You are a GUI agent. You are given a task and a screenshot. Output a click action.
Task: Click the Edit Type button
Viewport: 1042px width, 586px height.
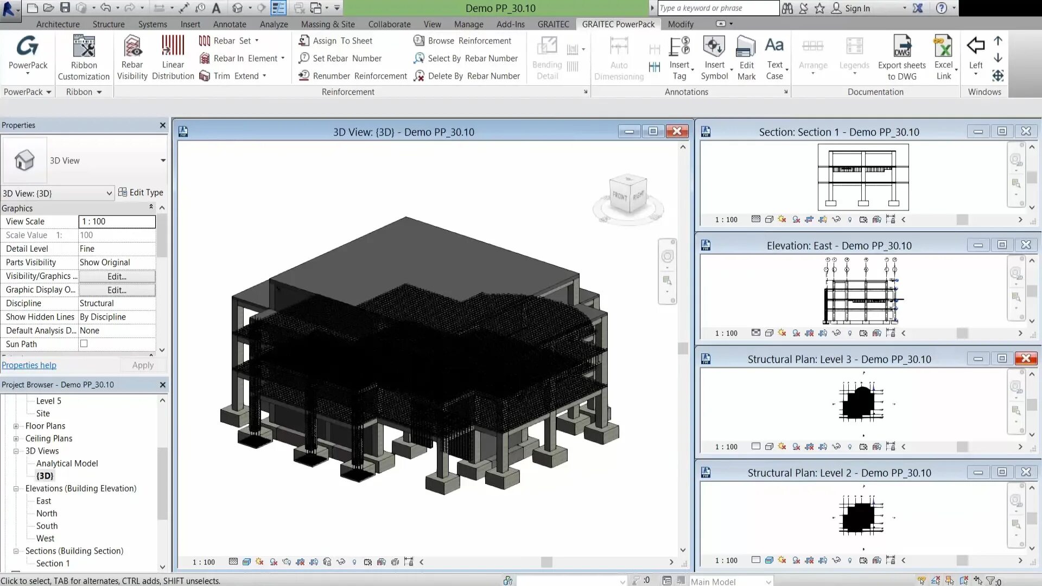tap(141, 192)
